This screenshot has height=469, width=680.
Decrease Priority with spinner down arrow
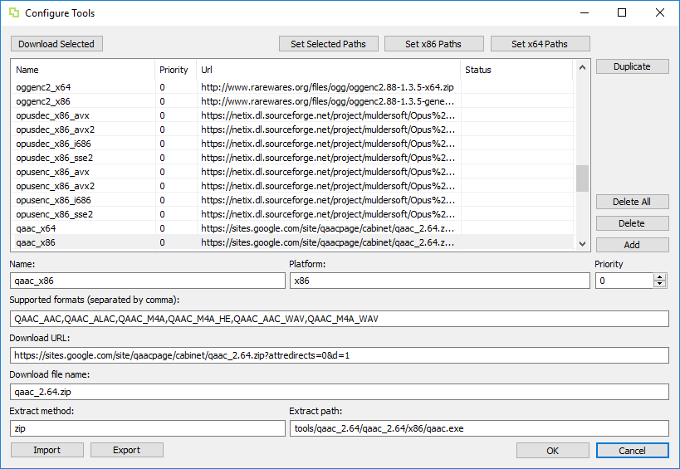(660, 284)
